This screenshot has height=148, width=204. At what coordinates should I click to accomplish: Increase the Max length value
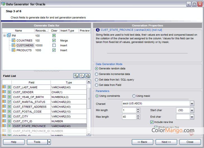click(x=138, y=116)
